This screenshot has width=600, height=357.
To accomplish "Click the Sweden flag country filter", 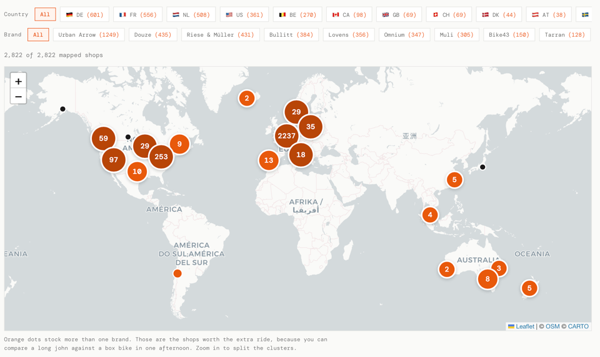I will (585, 14).
